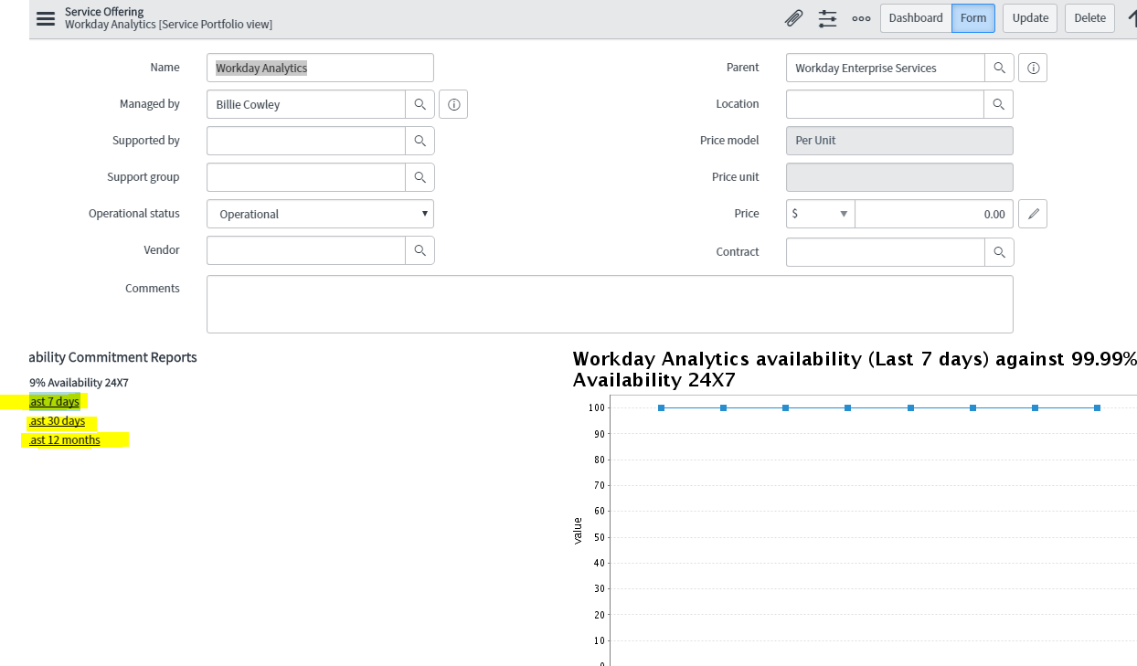Click the Parent input field
Viewport: 1137px width, 666px height.
(885, 68)
